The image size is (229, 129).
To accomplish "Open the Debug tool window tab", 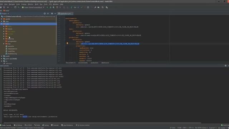I will (18, 125).
